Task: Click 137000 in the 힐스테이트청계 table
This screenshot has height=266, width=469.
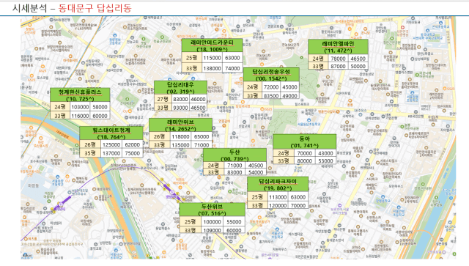Action: click(x=111, y=153)
